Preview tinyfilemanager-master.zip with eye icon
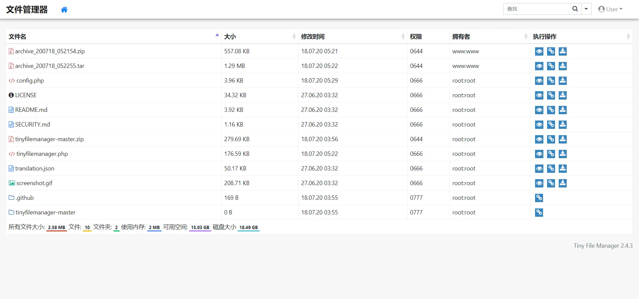Image resolution: width=639 pixels, height=299 pixels. coord(539,139)
